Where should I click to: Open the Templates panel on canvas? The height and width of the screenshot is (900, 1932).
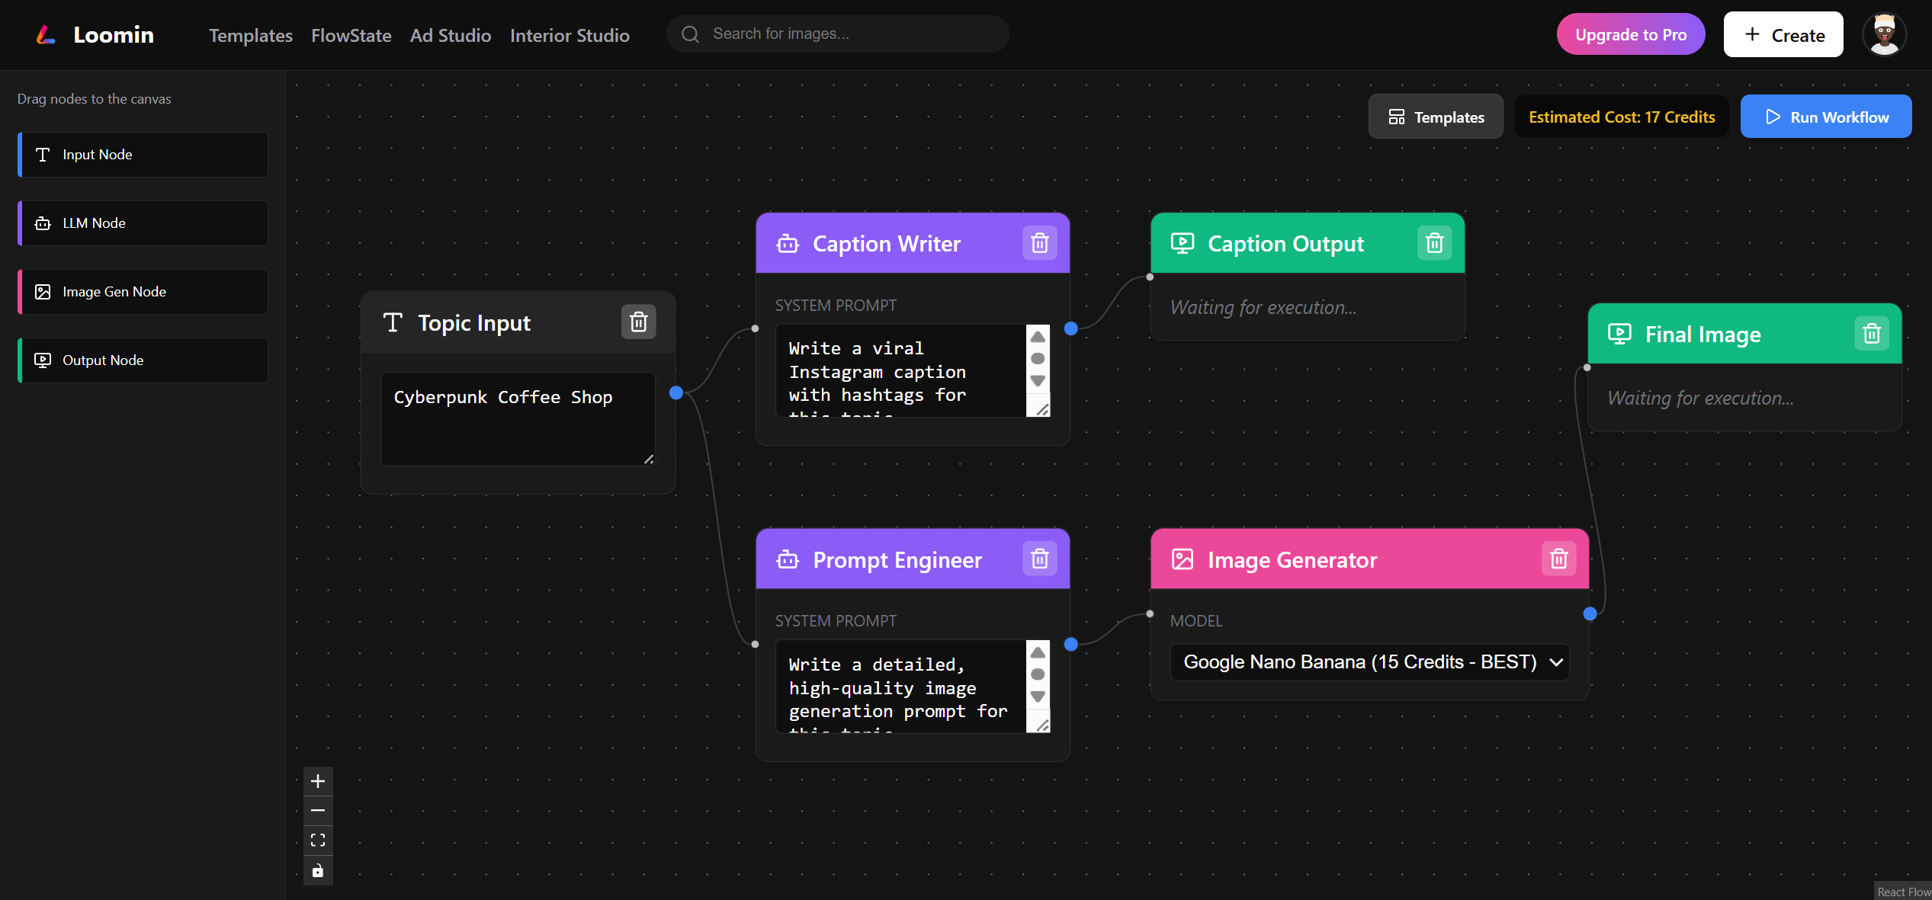point(1434,116)
